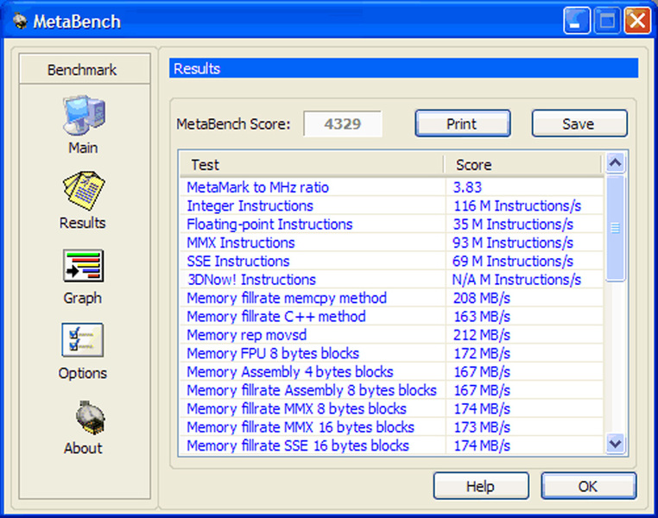Screen dimensions: 658x518
Task: Click the Results section header bar
Action: [404, 68]
